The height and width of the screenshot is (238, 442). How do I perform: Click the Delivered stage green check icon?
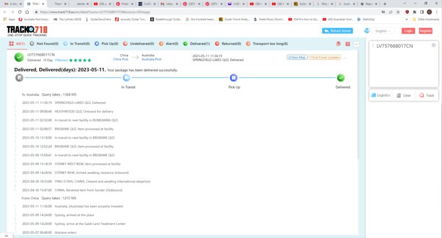341,77
